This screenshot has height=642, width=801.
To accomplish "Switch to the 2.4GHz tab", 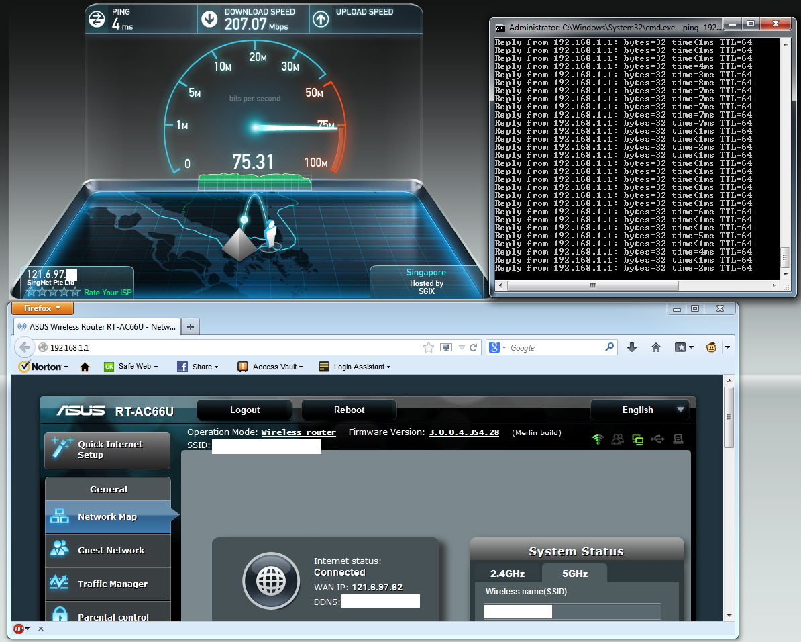I will (x=508, y=574).
